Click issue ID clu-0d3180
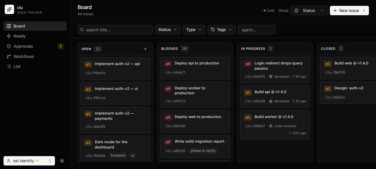The height and width of the screenshot is (169, 376). [x=175, y=126]
